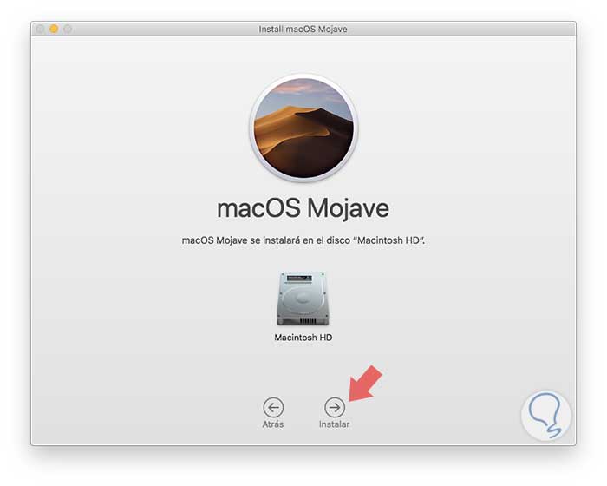Viewport: 607px width, 486px height.
Task: Click the 'se instalará en el disco' message
Action: [x=303, y=240]
